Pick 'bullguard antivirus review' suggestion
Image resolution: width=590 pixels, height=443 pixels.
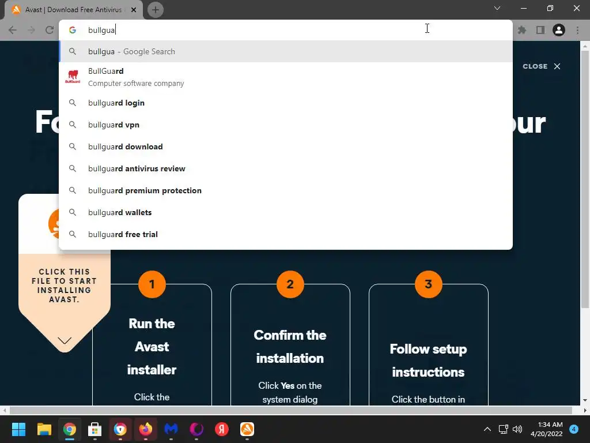(286, 168)
